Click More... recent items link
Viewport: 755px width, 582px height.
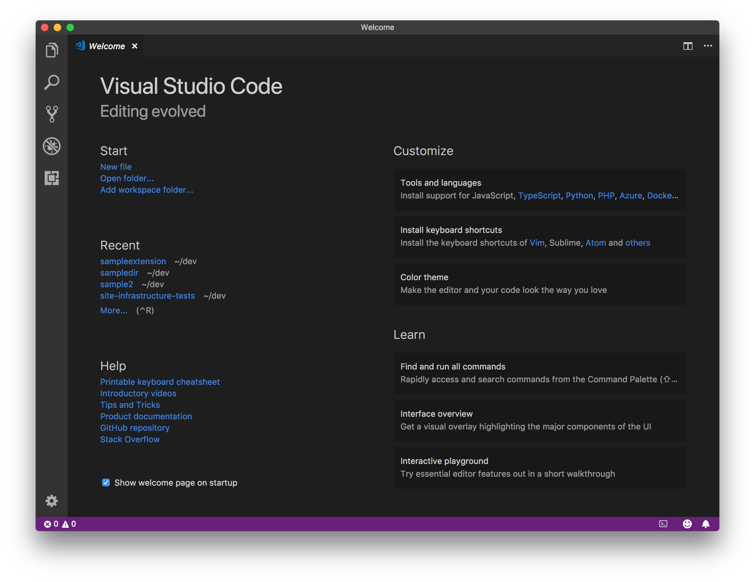(x=114, y=310)
